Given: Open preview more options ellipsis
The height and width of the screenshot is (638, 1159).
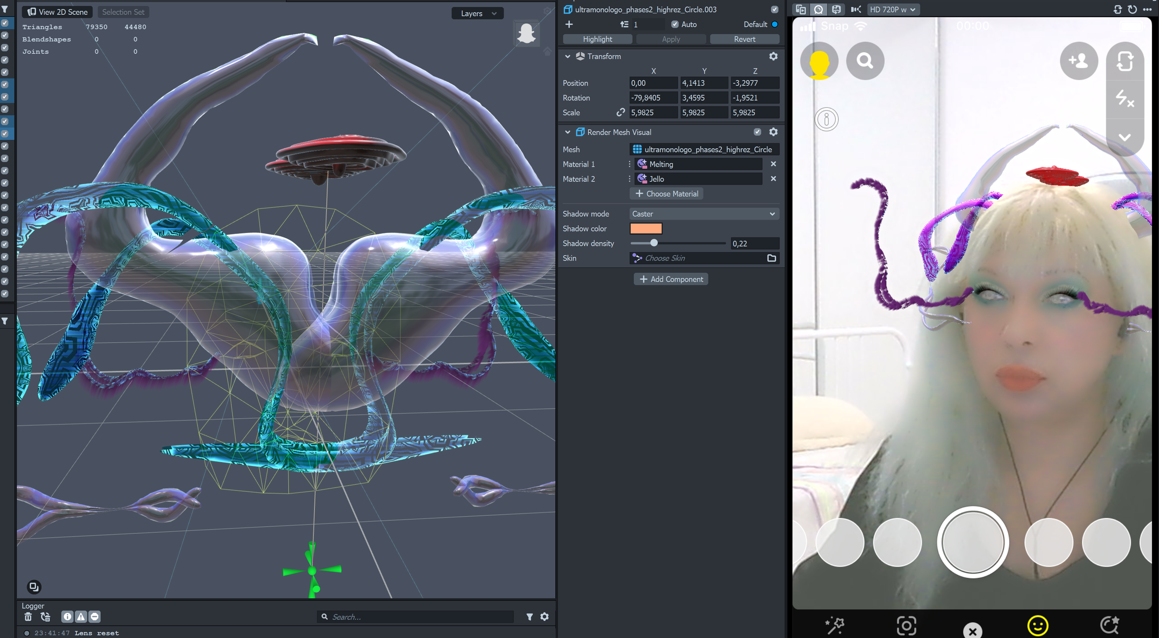Looking at the screenshot, I should tap(1147, 9).
